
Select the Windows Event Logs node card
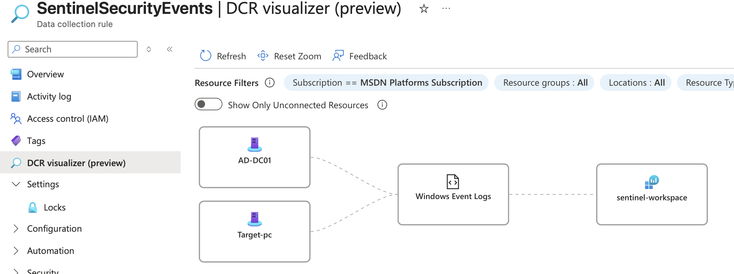coord(453,194)
